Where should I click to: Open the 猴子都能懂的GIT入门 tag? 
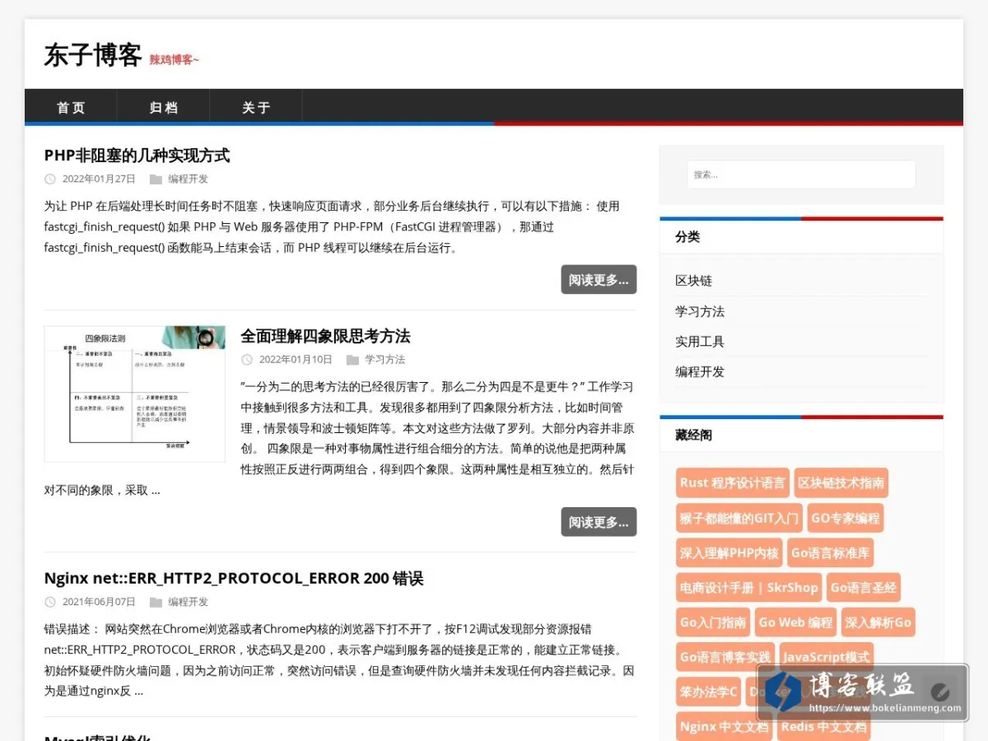coord(739,519)
